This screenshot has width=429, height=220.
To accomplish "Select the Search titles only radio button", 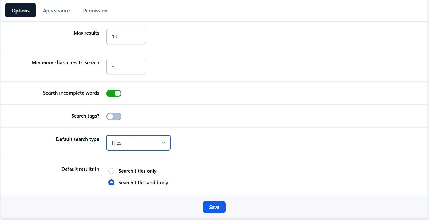I will [x=112, y=171].
